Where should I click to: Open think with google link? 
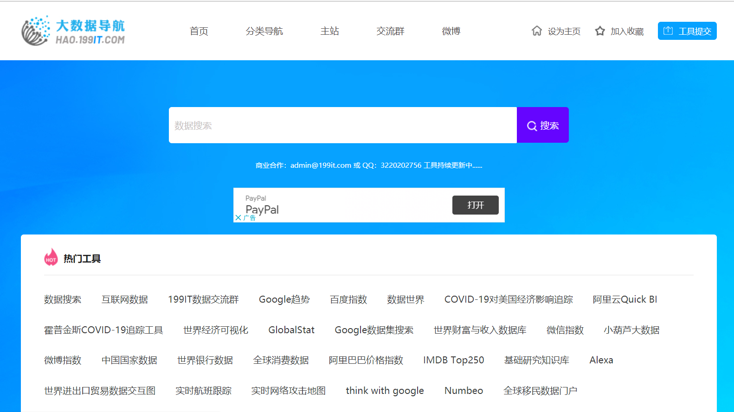[x=385, y=391]
